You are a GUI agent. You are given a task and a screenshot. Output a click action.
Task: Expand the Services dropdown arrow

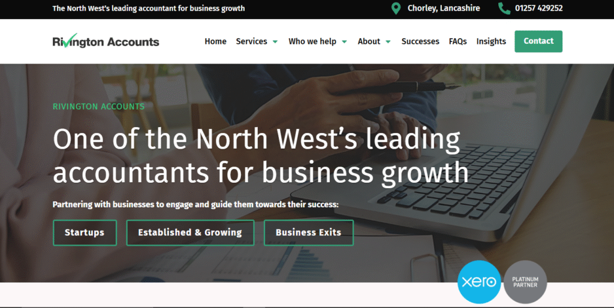tap(275, 41)
